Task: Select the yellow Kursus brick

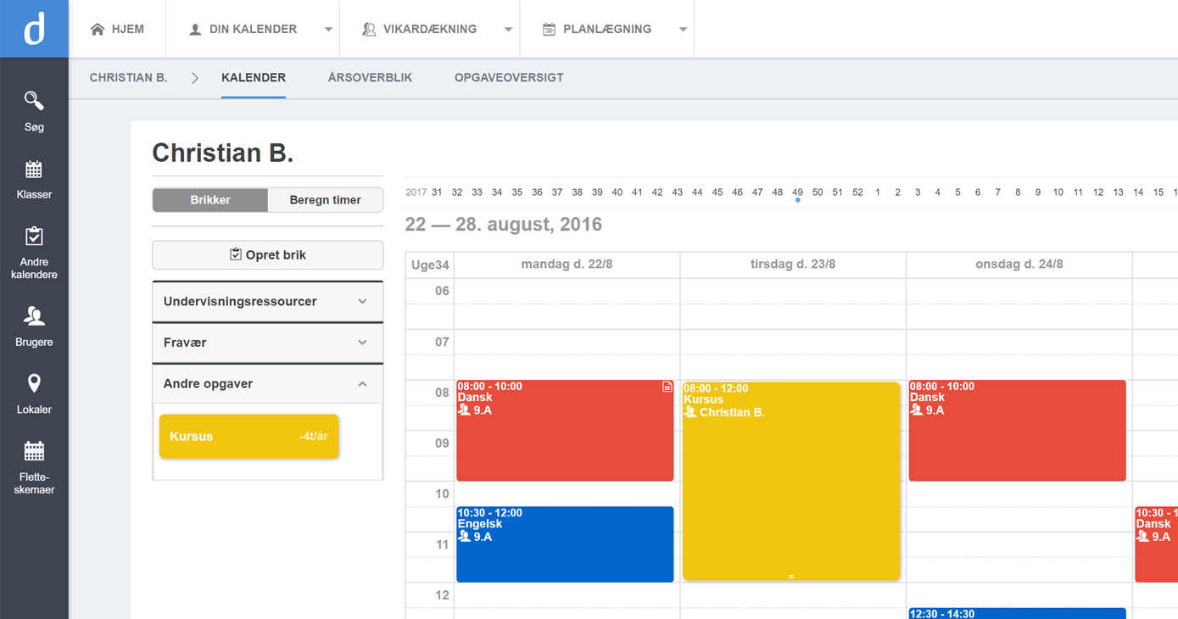Action: point(249,437)
